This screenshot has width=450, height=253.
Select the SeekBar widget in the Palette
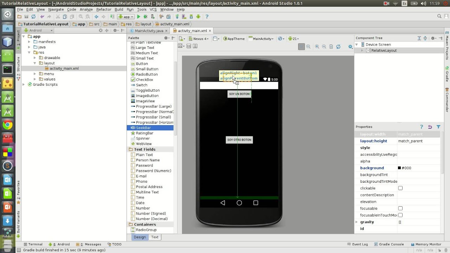(150, 128)
